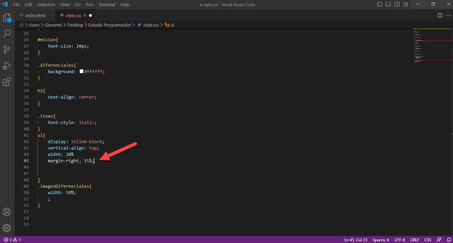Open Customize Layout icon
The height and width of the screenshot is (243, 453).
point(406,4)
